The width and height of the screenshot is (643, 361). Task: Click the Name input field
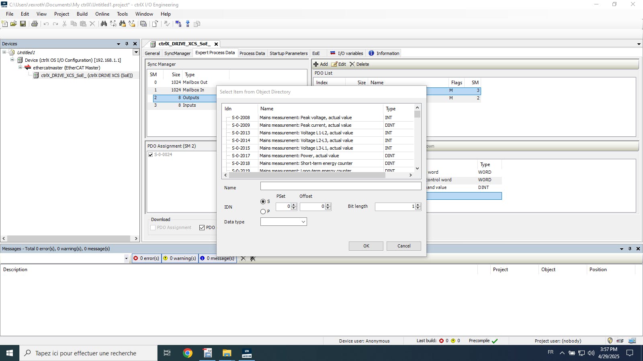coord(340,186)
